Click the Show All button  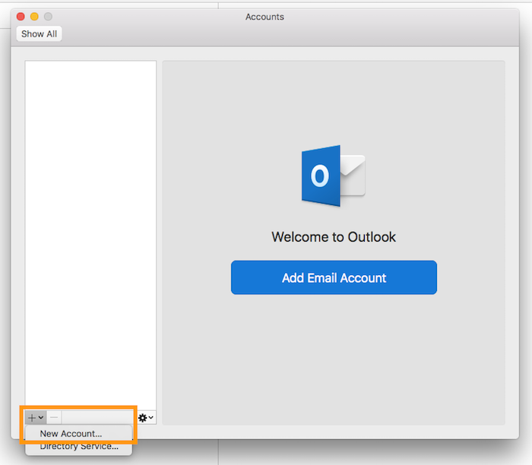[x=38, y=33]
